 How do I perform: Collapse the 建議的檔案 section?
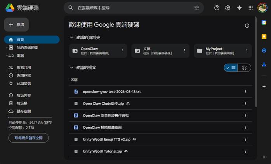coord(71,68)
